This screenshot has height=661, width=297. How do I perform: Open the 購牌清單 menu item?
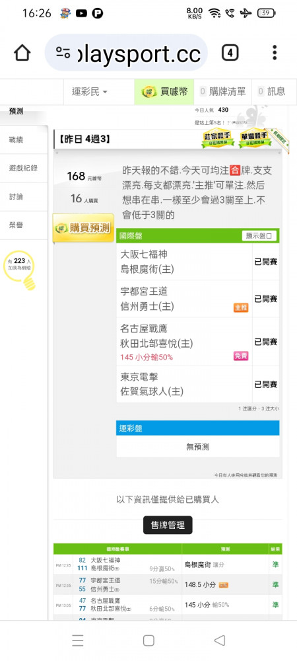click(223, 91)
